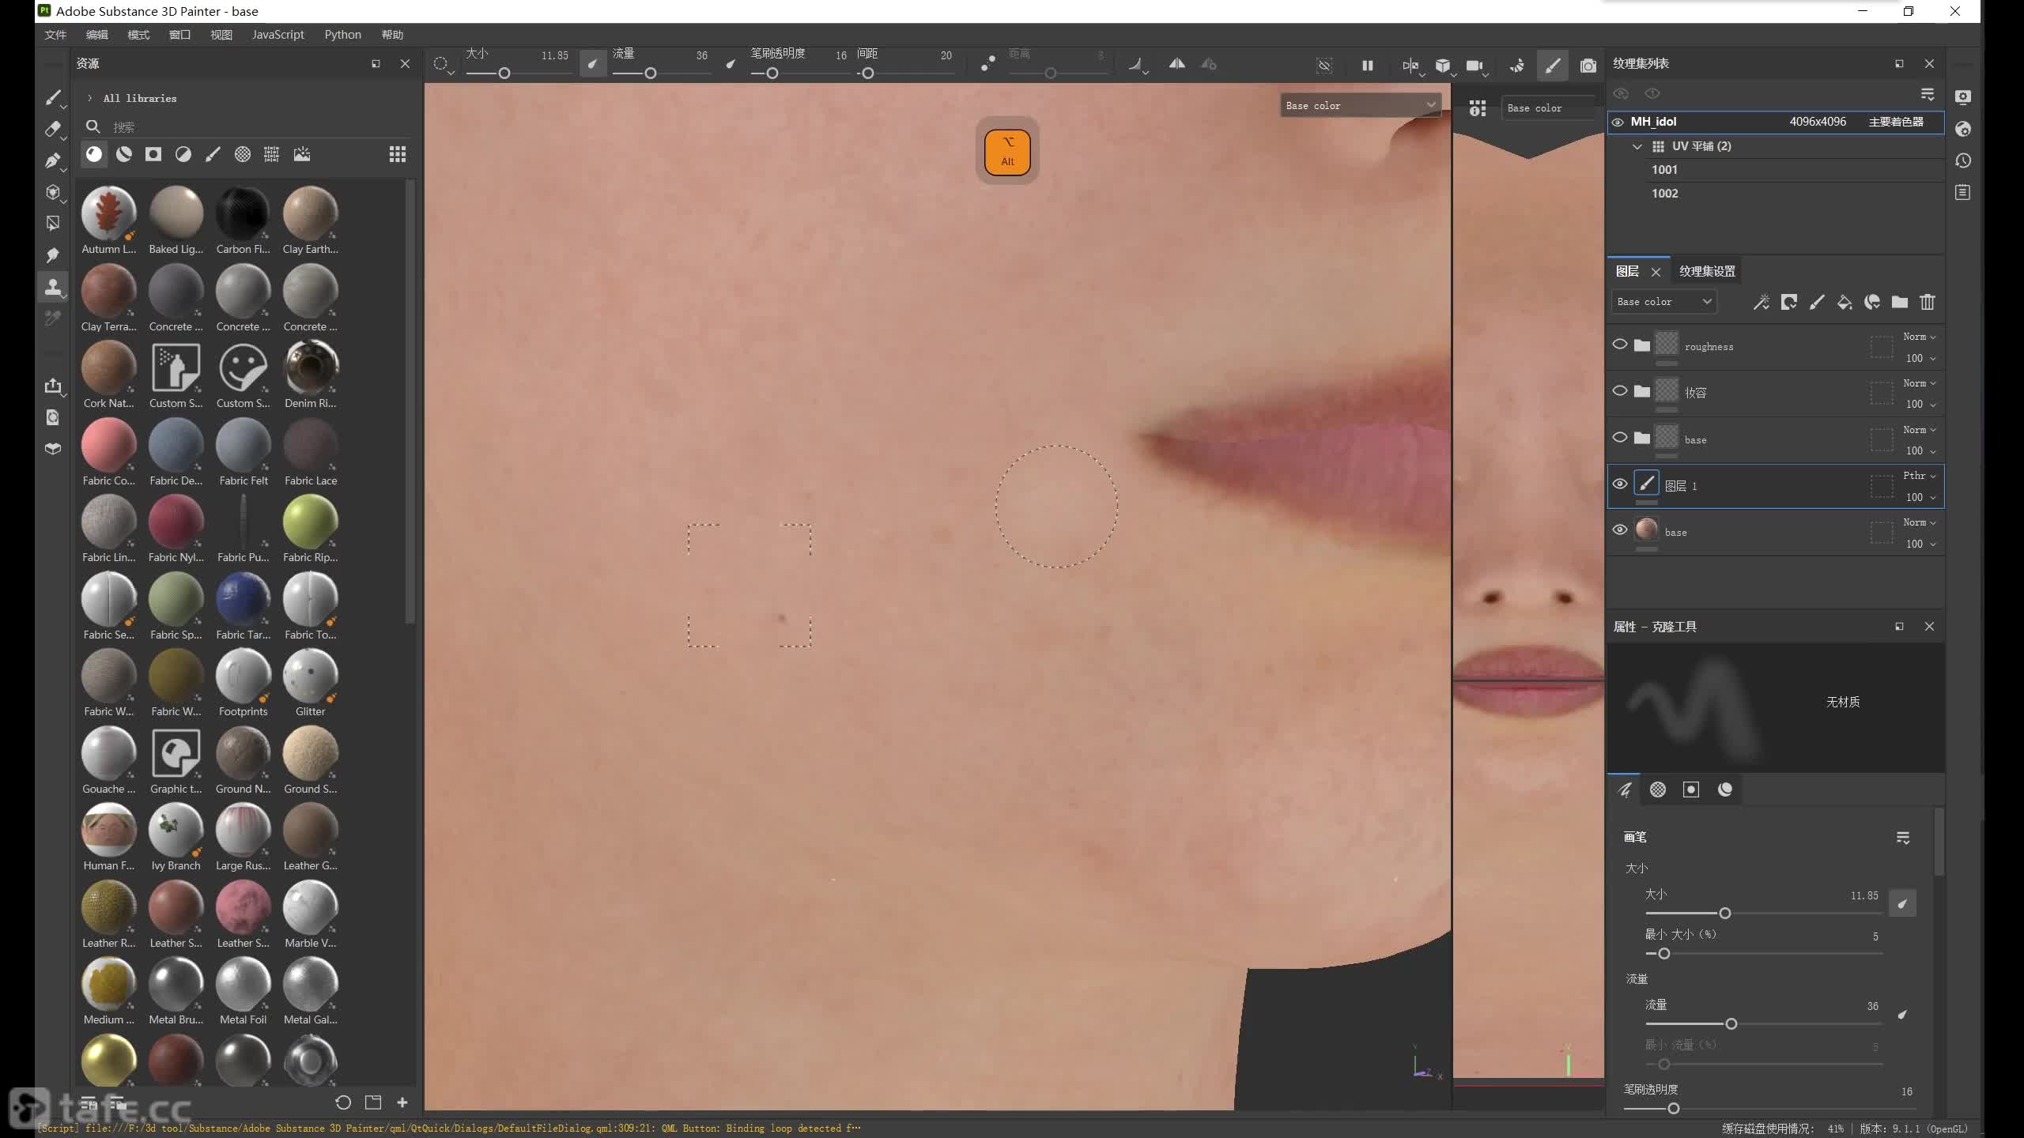The image size is (2024, 1138).
Task: Filter assets by materials icon
Action: coord(94,154)
